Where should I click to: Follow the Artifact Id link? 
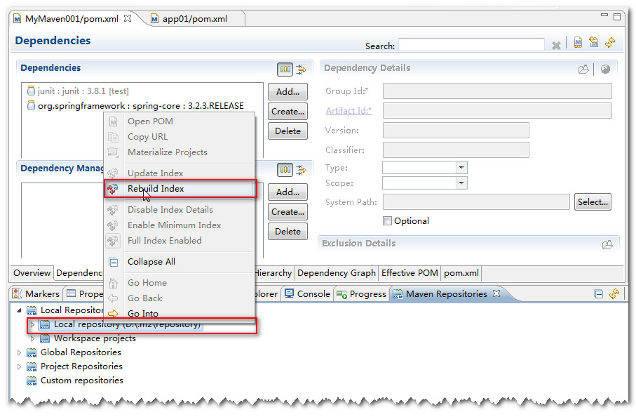[349, 111]
